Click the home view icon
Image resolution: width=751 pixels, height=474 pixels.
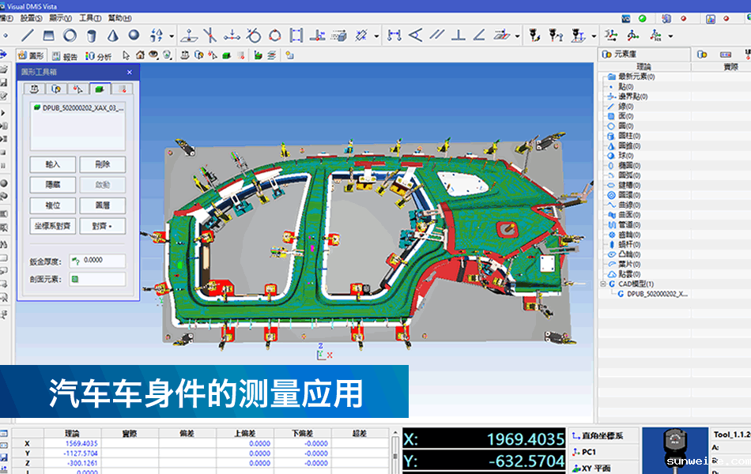[140, 55]
